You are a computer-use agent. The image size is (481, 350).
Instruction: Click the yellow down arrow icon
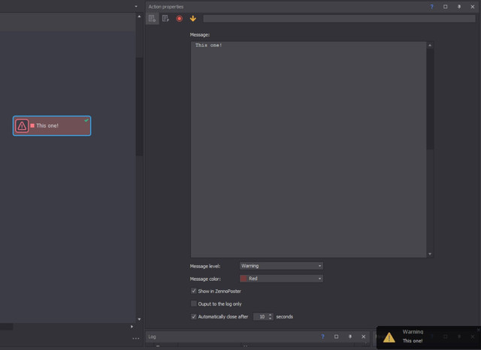193,19
